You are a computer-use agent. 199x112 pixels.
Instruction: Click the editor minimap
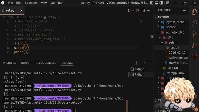click(x=145, y=21)
